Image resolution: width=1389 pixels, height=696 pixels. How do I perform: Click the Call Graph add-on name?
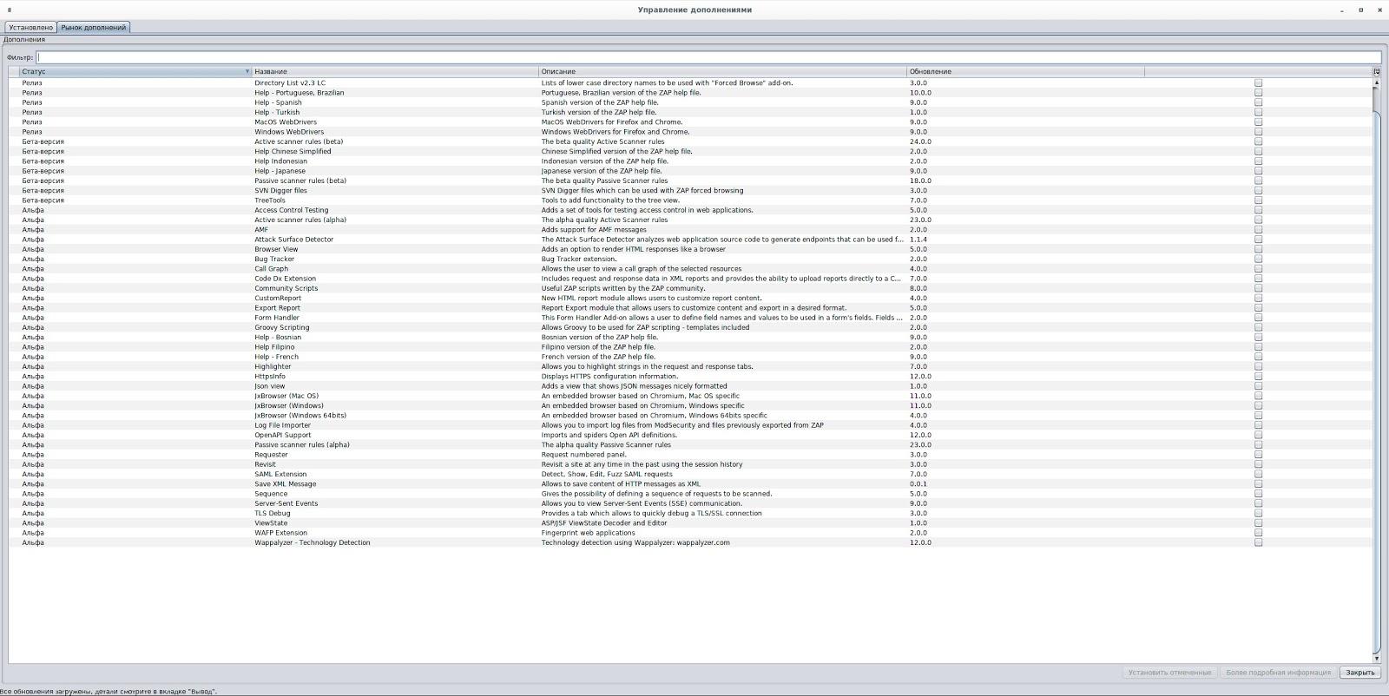coord(271,269)
